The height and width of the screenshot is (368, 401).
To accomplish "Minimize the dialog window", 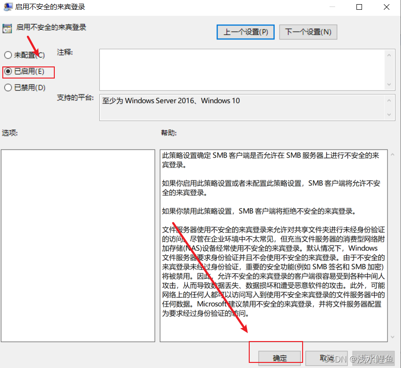I will click(332, 7).
